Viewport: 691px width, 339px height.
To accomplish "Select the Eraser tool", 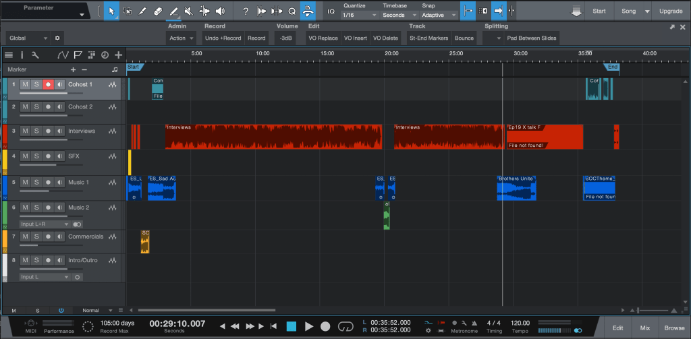I will 158,11.
